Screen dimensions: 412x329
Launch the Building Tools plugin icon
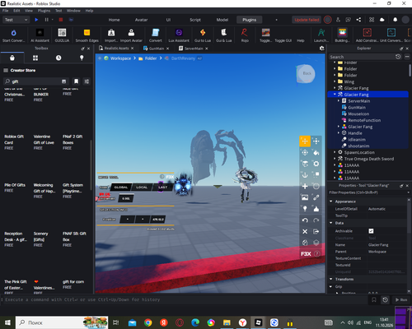[342, 33]
